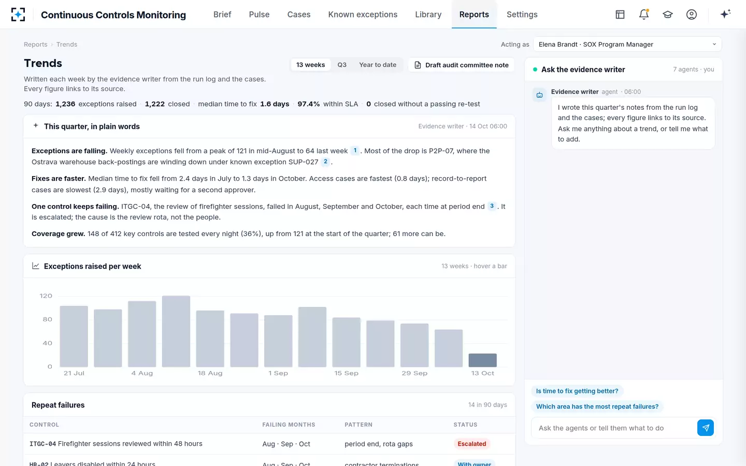Focus the Ask the agents input field
The height and width of the screenshot is (466, 746).
(614, 428)
